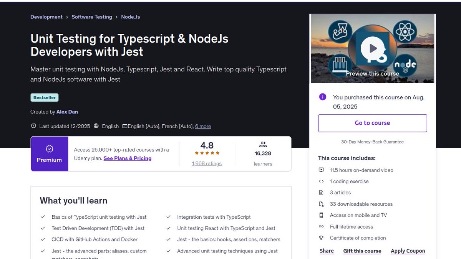Click Apply Coupon
The image size is (461, 259).
click(408, 251)
